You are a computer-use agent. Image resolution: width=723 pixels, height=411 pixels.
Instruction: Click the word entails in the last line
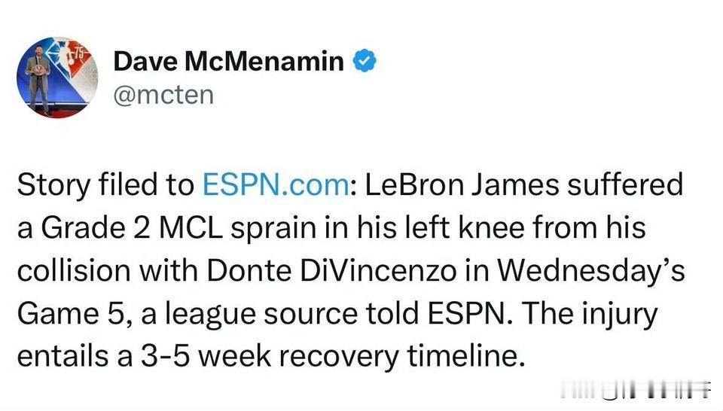63,356
